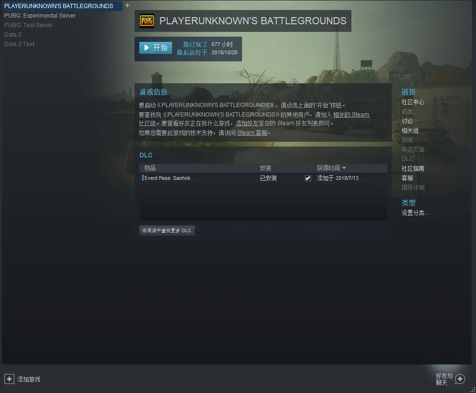
Task: Click the PUBG game logo icon
Action: [x=147, y=21]
